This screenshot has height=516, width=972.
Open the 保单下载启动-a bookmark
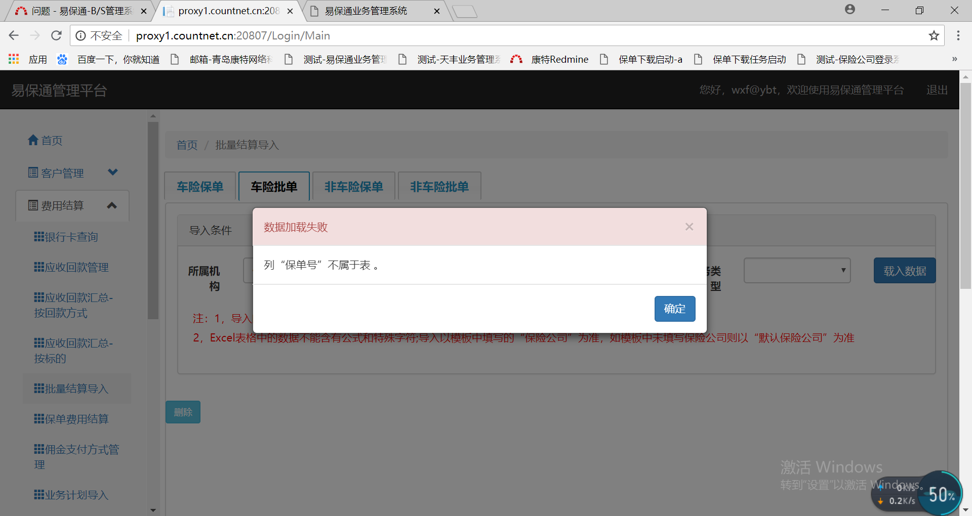click(641, 59)
